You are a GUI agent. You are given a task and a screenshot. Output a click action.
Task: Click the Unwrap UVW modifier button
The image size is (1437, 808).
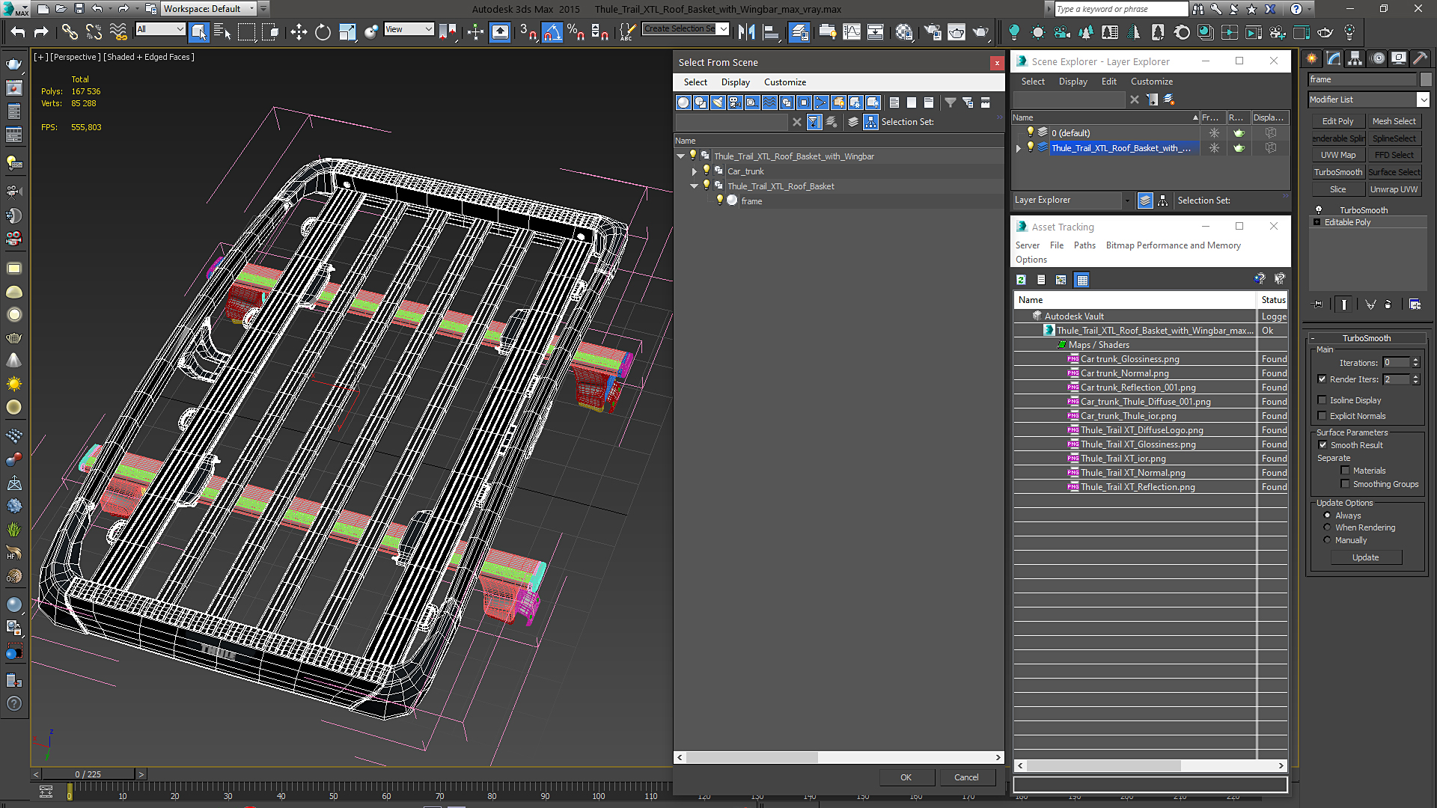coord(1394,189)
